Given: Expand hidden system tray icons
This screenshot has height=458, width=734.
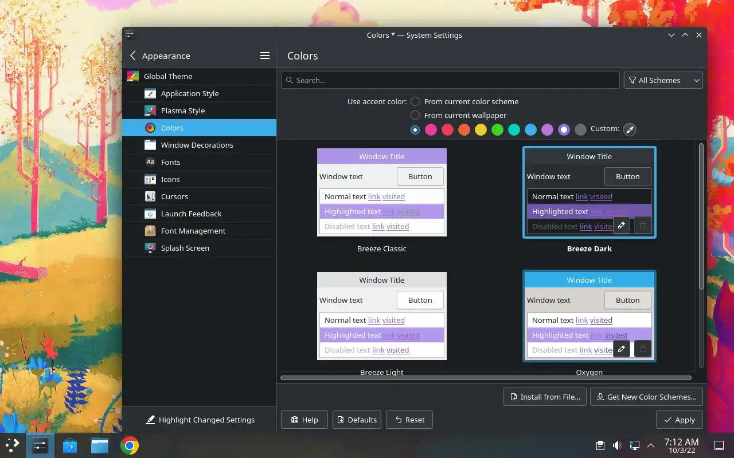Looking at the screenshot, I should pyautogui.click(x=651, y=445).
